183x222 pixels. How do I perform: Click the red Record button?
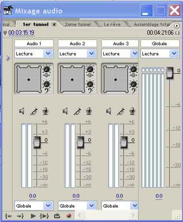click(69, 216)
